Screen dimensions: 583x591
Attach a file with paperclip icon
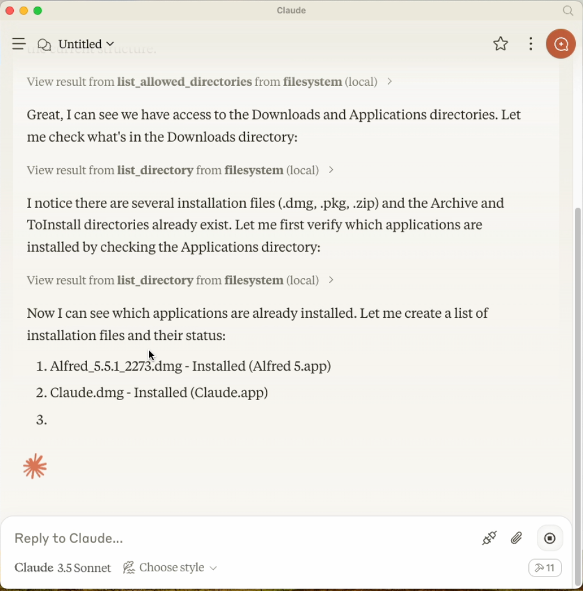pos(516,538)
